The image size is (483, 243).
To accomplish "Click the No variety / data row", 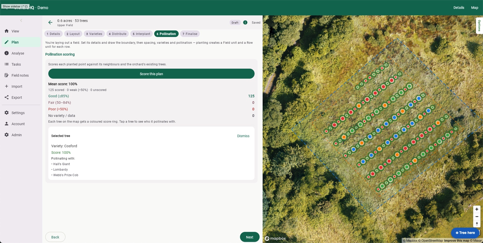I will [151, 115].
